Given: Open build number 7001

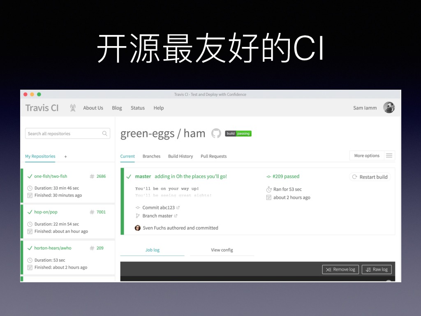Looking at the screenshot, I should coord(101,212).
